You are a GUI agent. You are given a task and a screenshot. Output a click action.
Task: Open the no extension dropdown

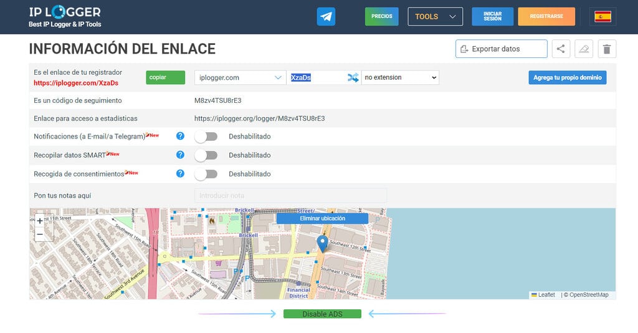click(x=401, y=77)
